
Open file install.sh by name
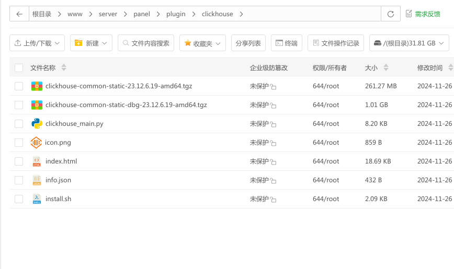point(58,198)
